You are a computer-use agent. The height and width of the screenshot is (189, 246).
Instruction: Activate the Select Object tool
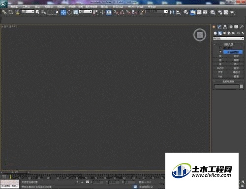pos(37,12)
